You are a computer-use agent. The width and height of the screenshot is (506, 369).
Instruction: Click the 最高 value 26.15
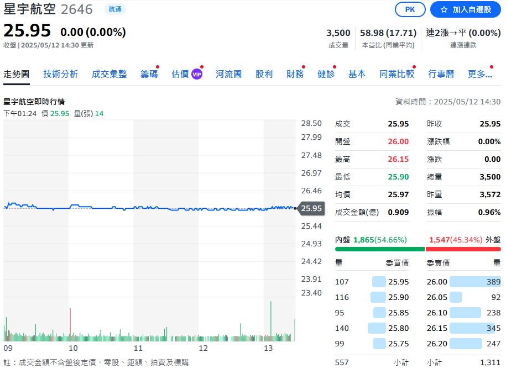pyautogui.click(x=398, y=159)
